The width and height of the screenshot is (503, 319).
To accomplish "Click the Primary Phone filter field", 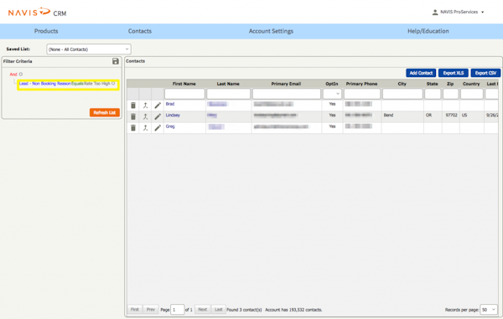I will coord(362,94).
